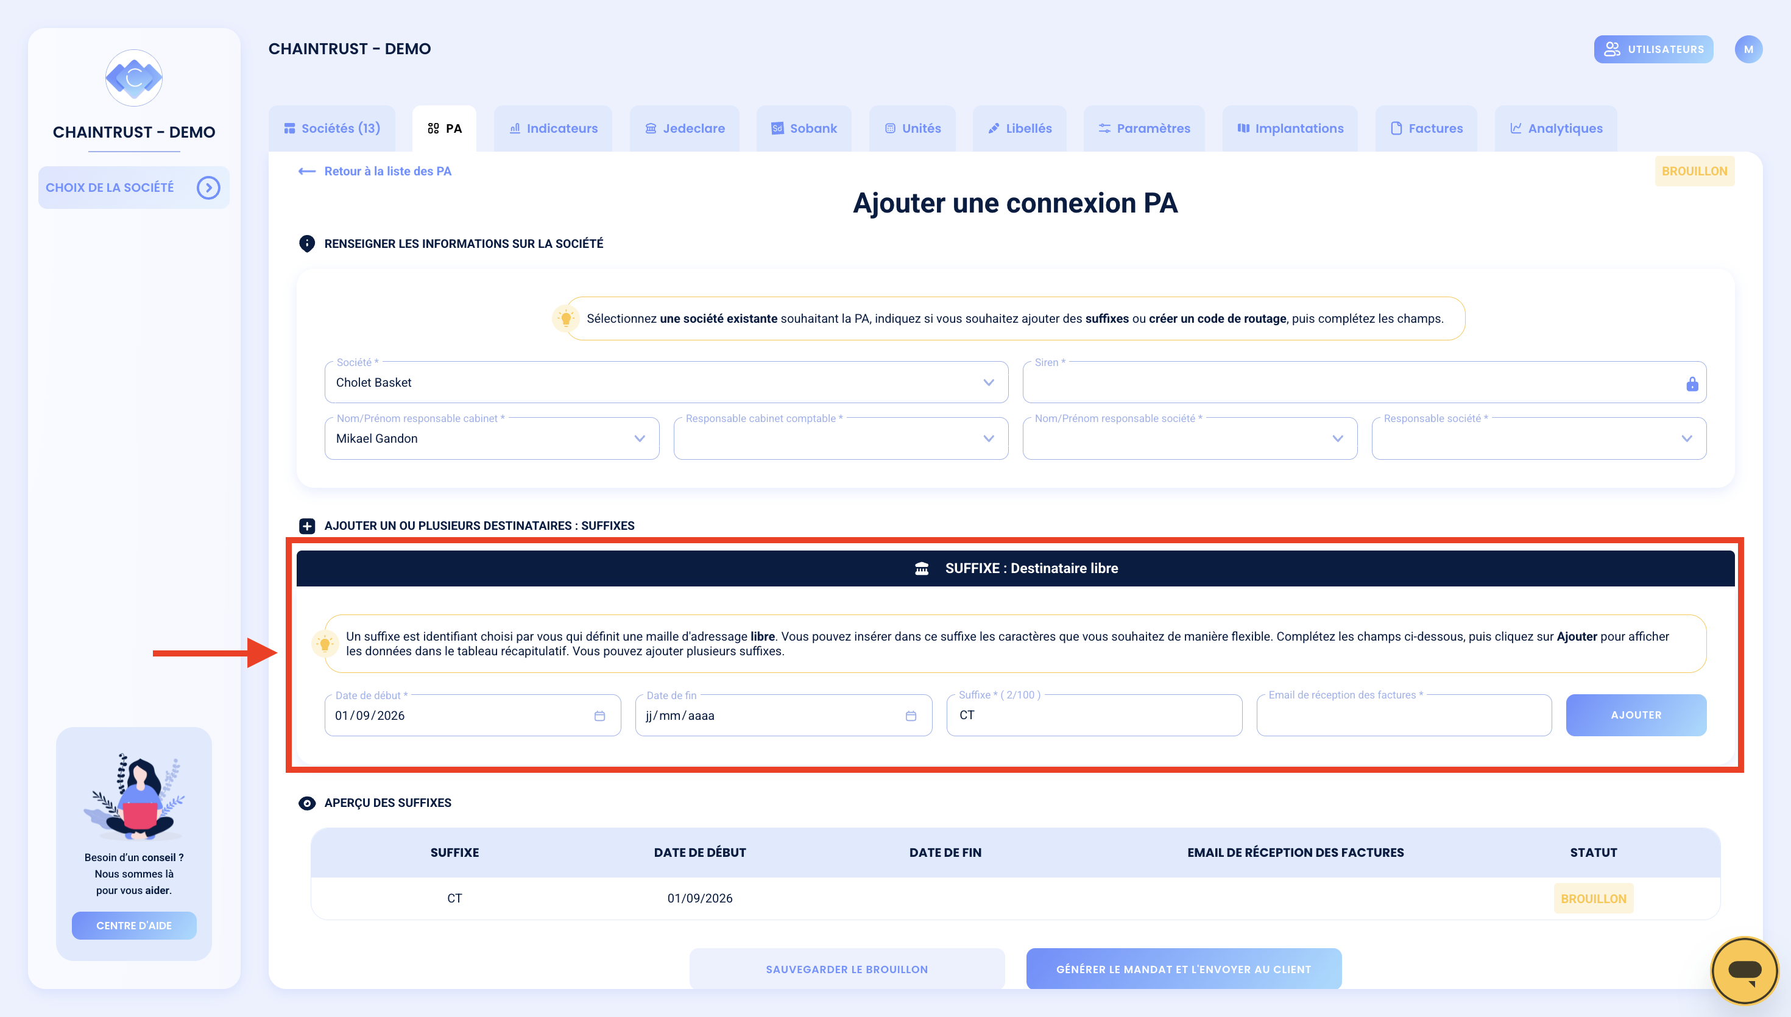Viewport: 1791px width, 1017px height.
Task: Click the lightbulb icon in the suffixe hint
Action: pos(325,644)
